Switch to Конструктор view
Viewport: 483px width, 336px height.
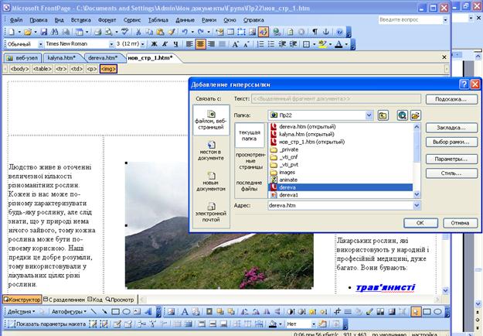point(22,300)
